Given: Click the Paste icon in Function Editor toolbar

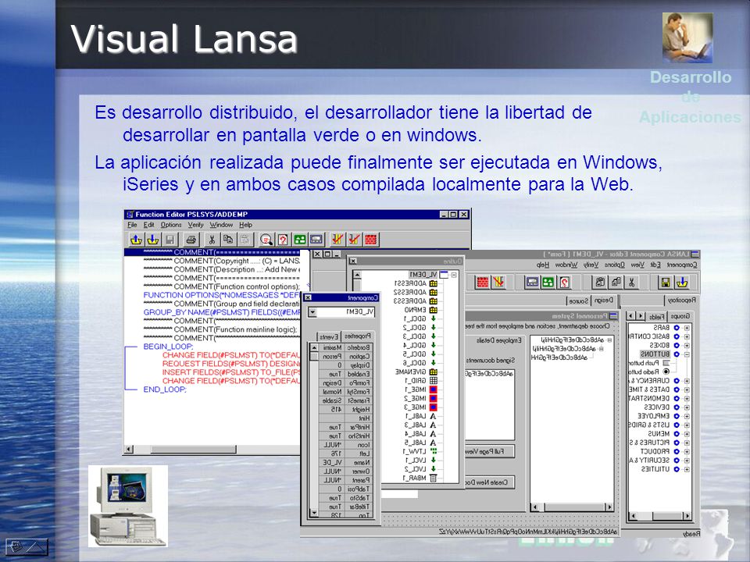Looking at the screenshot, I should click(245, 240).
